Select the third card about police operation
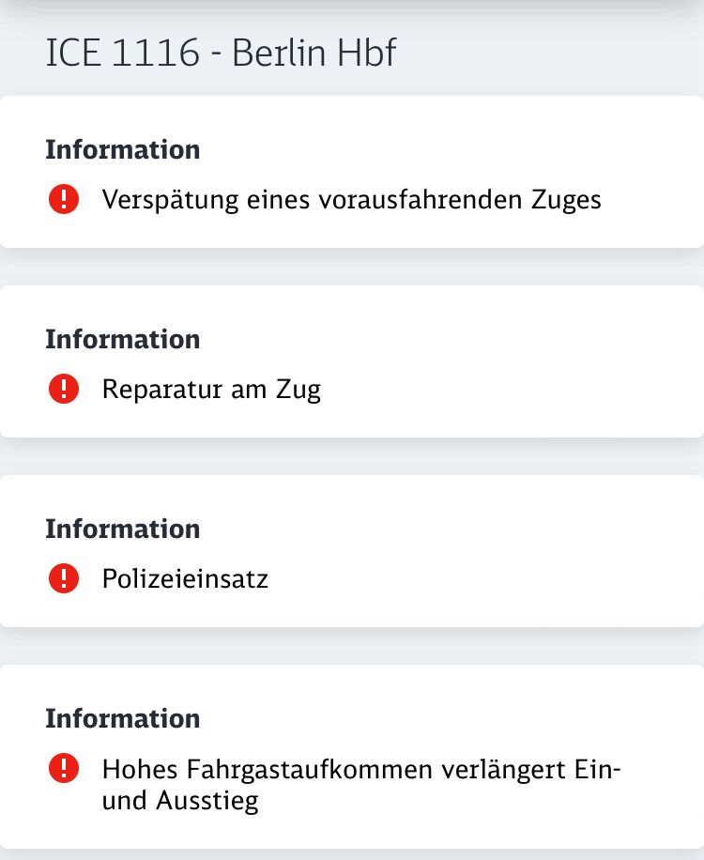This screenshot has height=860, width=704. point(352,551)
